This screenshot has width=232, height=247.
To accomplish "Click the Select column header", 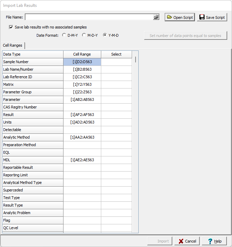I will click(x=116, y=54).
